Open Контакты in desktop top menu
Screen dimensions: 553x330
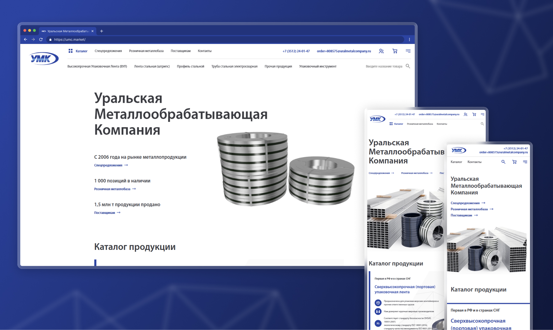click(205, 51)
